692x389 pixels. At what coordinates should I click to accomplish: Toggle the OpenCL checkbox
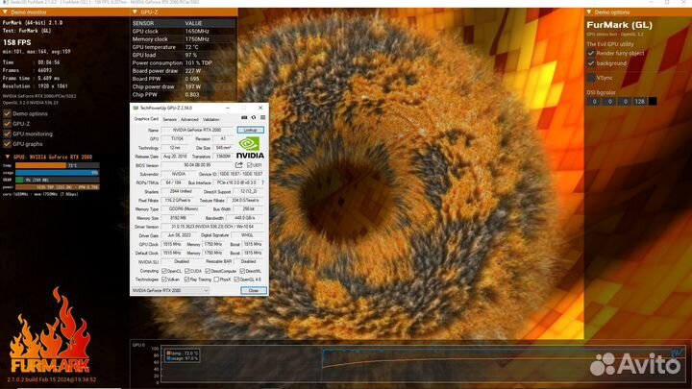[164, 271]
